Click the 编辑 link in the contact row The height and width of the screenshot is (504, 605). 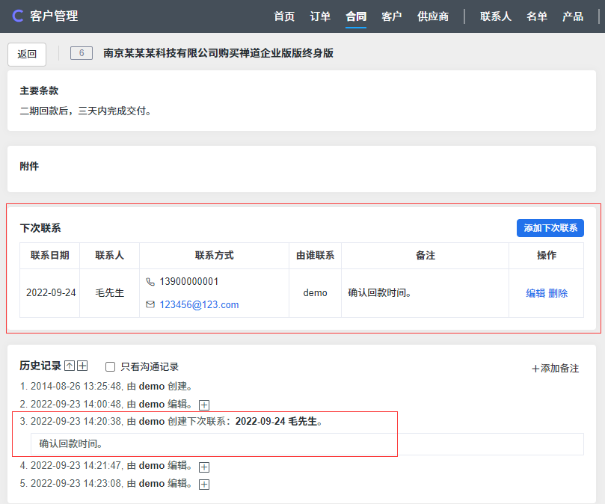coord(535,293)
